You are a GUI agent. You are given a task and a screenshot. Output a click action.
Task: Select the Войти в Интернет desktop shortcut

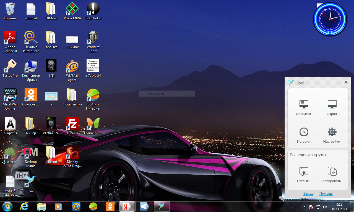93,99
